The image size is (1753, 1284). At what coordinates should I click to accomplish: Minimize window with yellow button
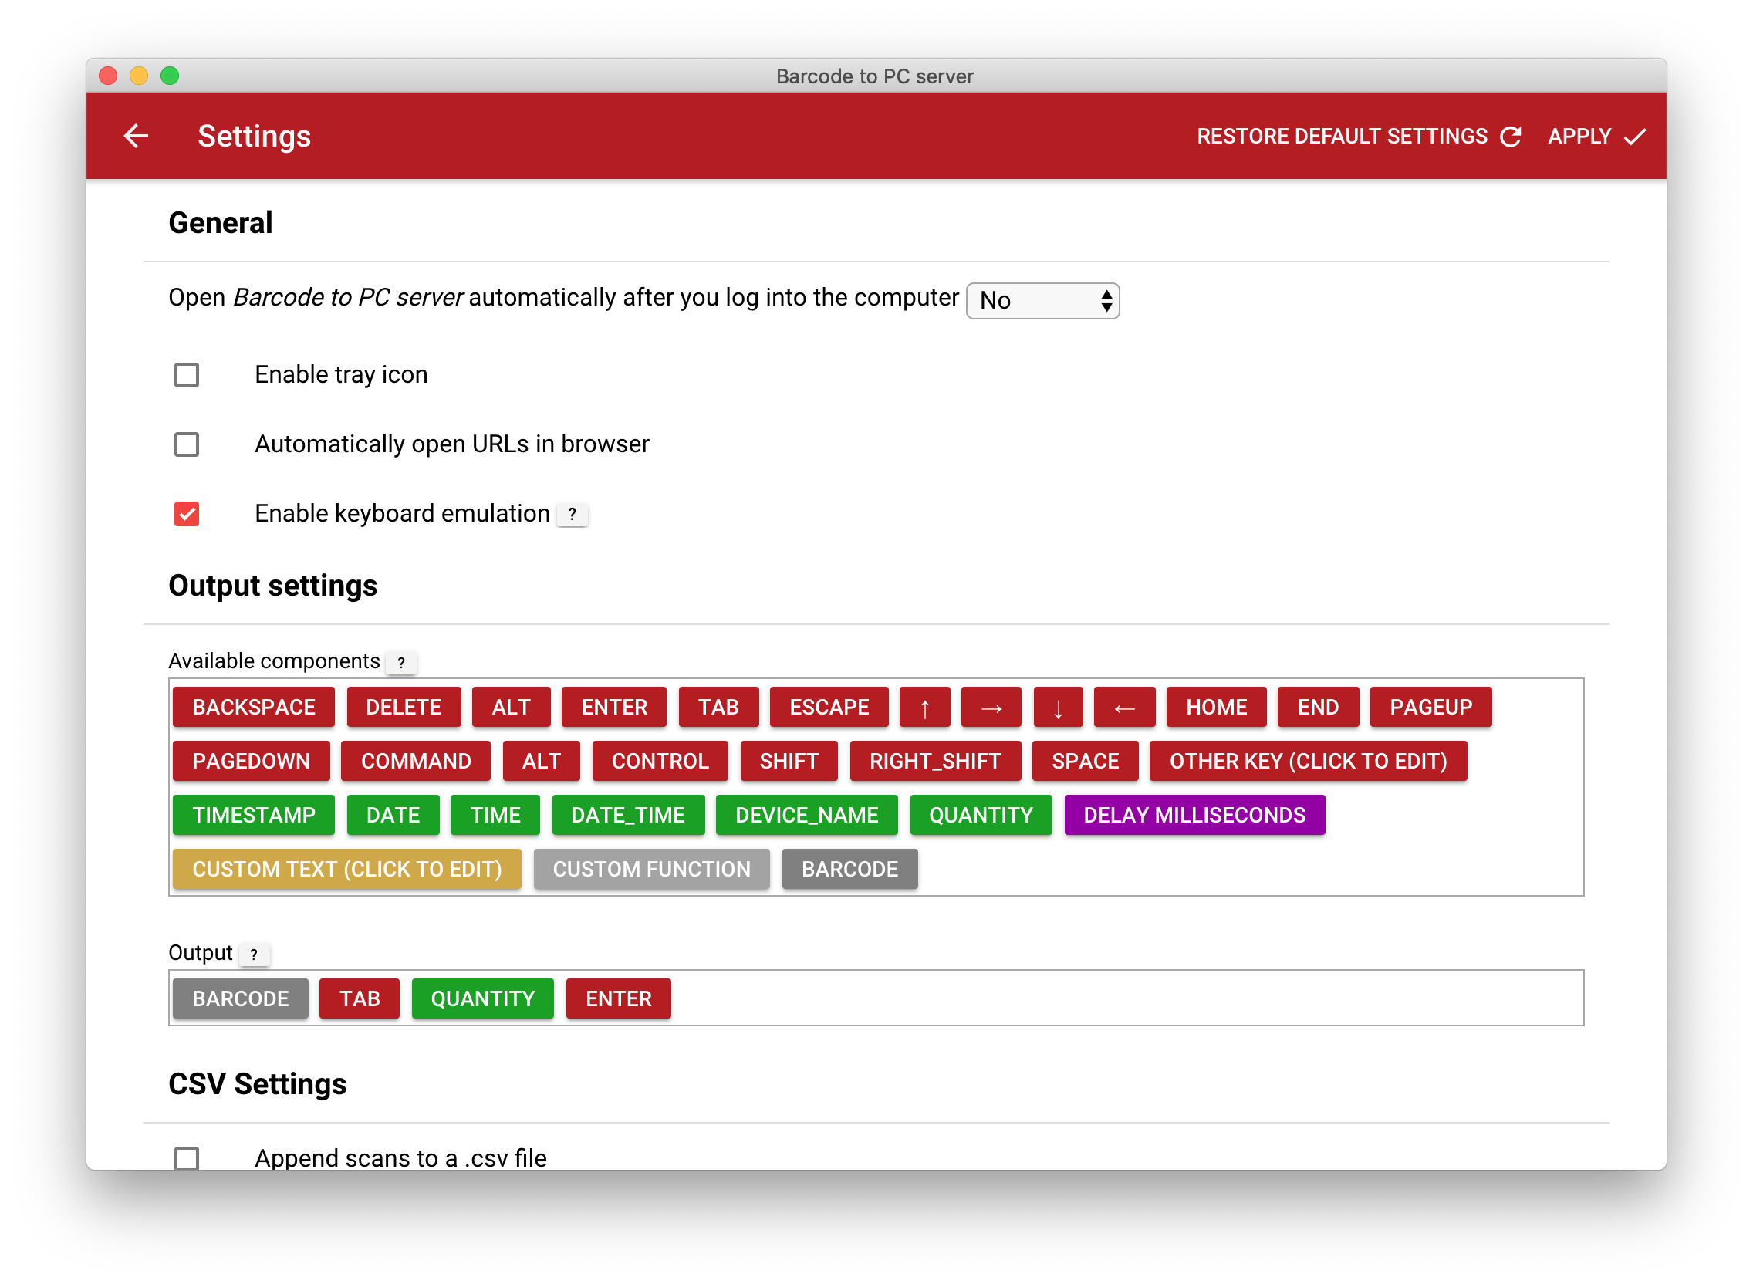pos(138,76)
